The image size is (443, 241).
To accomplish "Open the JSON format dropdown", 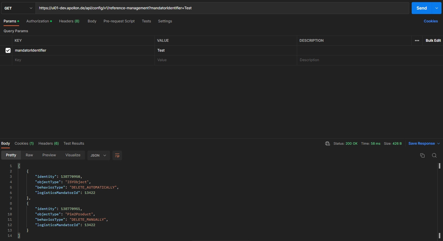I will [x=98, y=155].
